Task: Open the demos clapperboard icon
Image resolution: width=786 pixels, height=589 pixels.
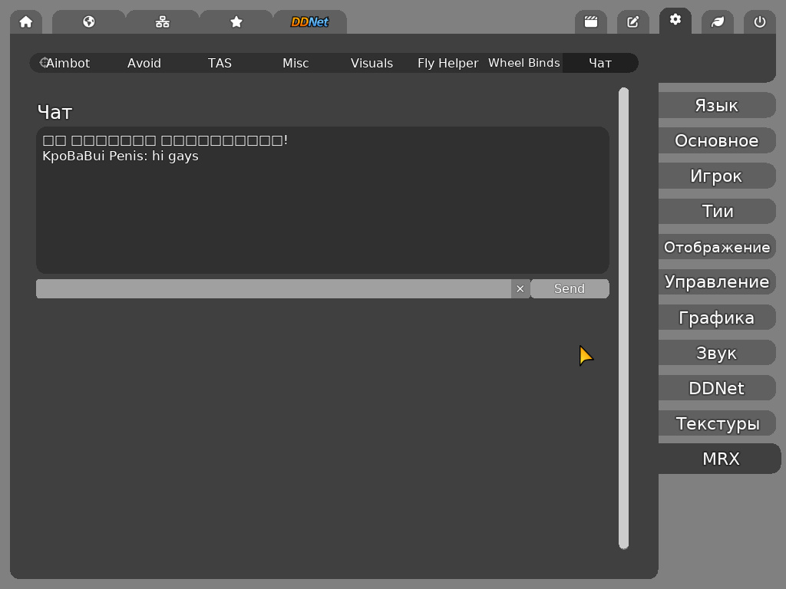Action: pos(591,22)
